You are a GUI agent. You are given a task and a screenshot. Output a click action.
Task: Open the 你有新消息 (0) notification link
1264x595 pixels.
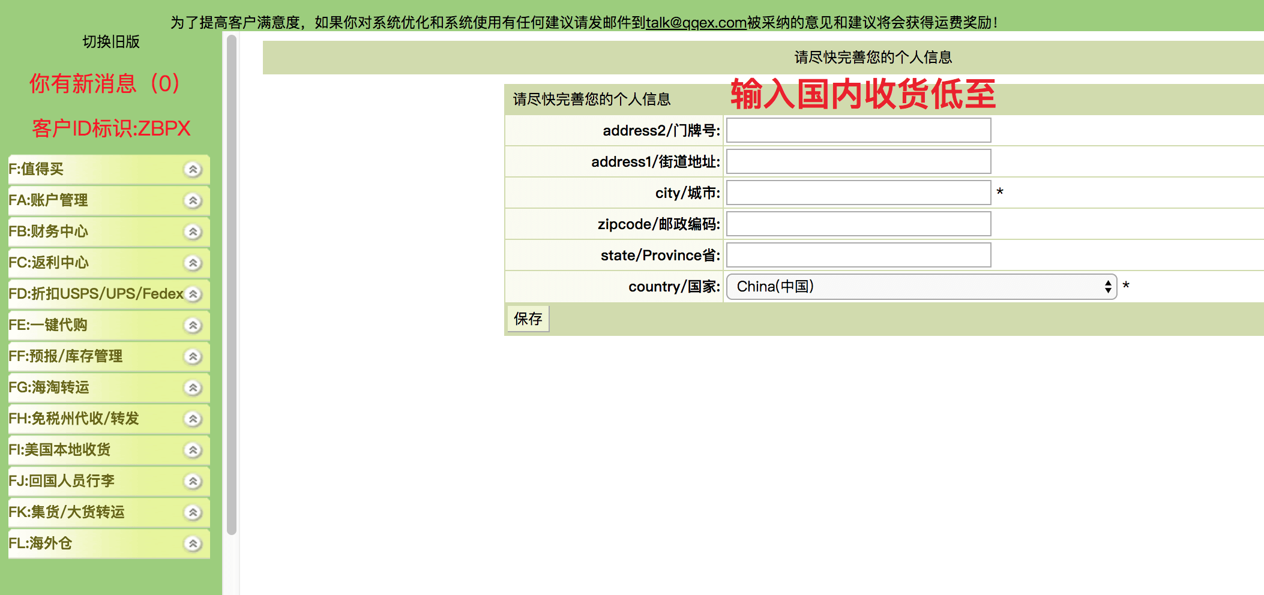(104, 83)
